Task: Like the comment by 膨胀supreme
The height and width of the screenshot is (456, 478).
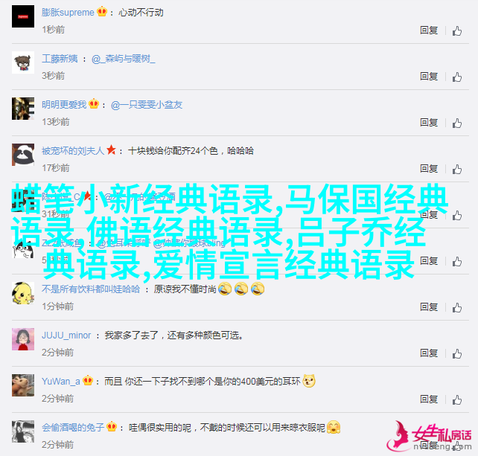Action: (456, 30)
